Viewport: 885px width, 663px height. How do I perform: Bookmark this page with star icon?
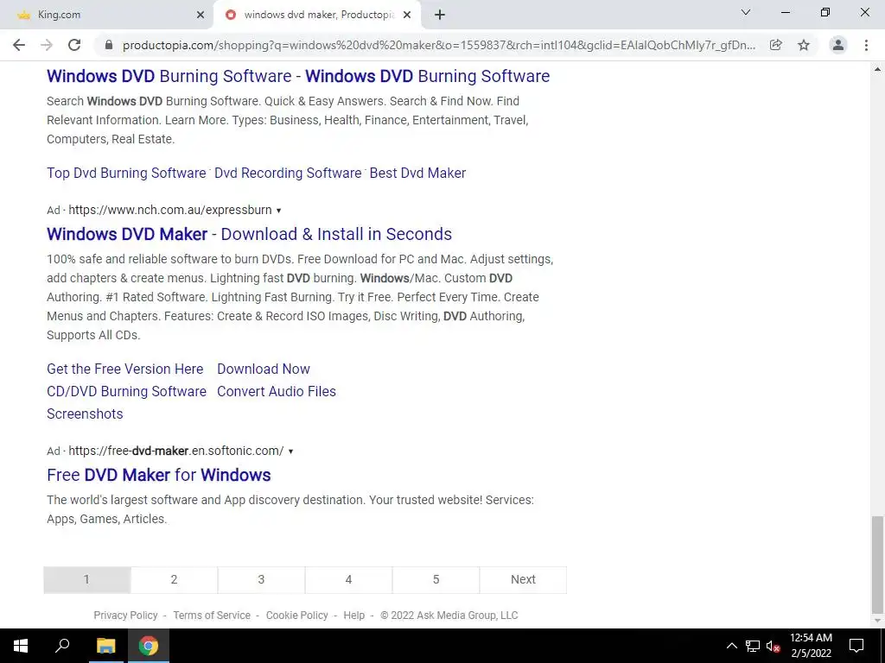tap(804, 45)
